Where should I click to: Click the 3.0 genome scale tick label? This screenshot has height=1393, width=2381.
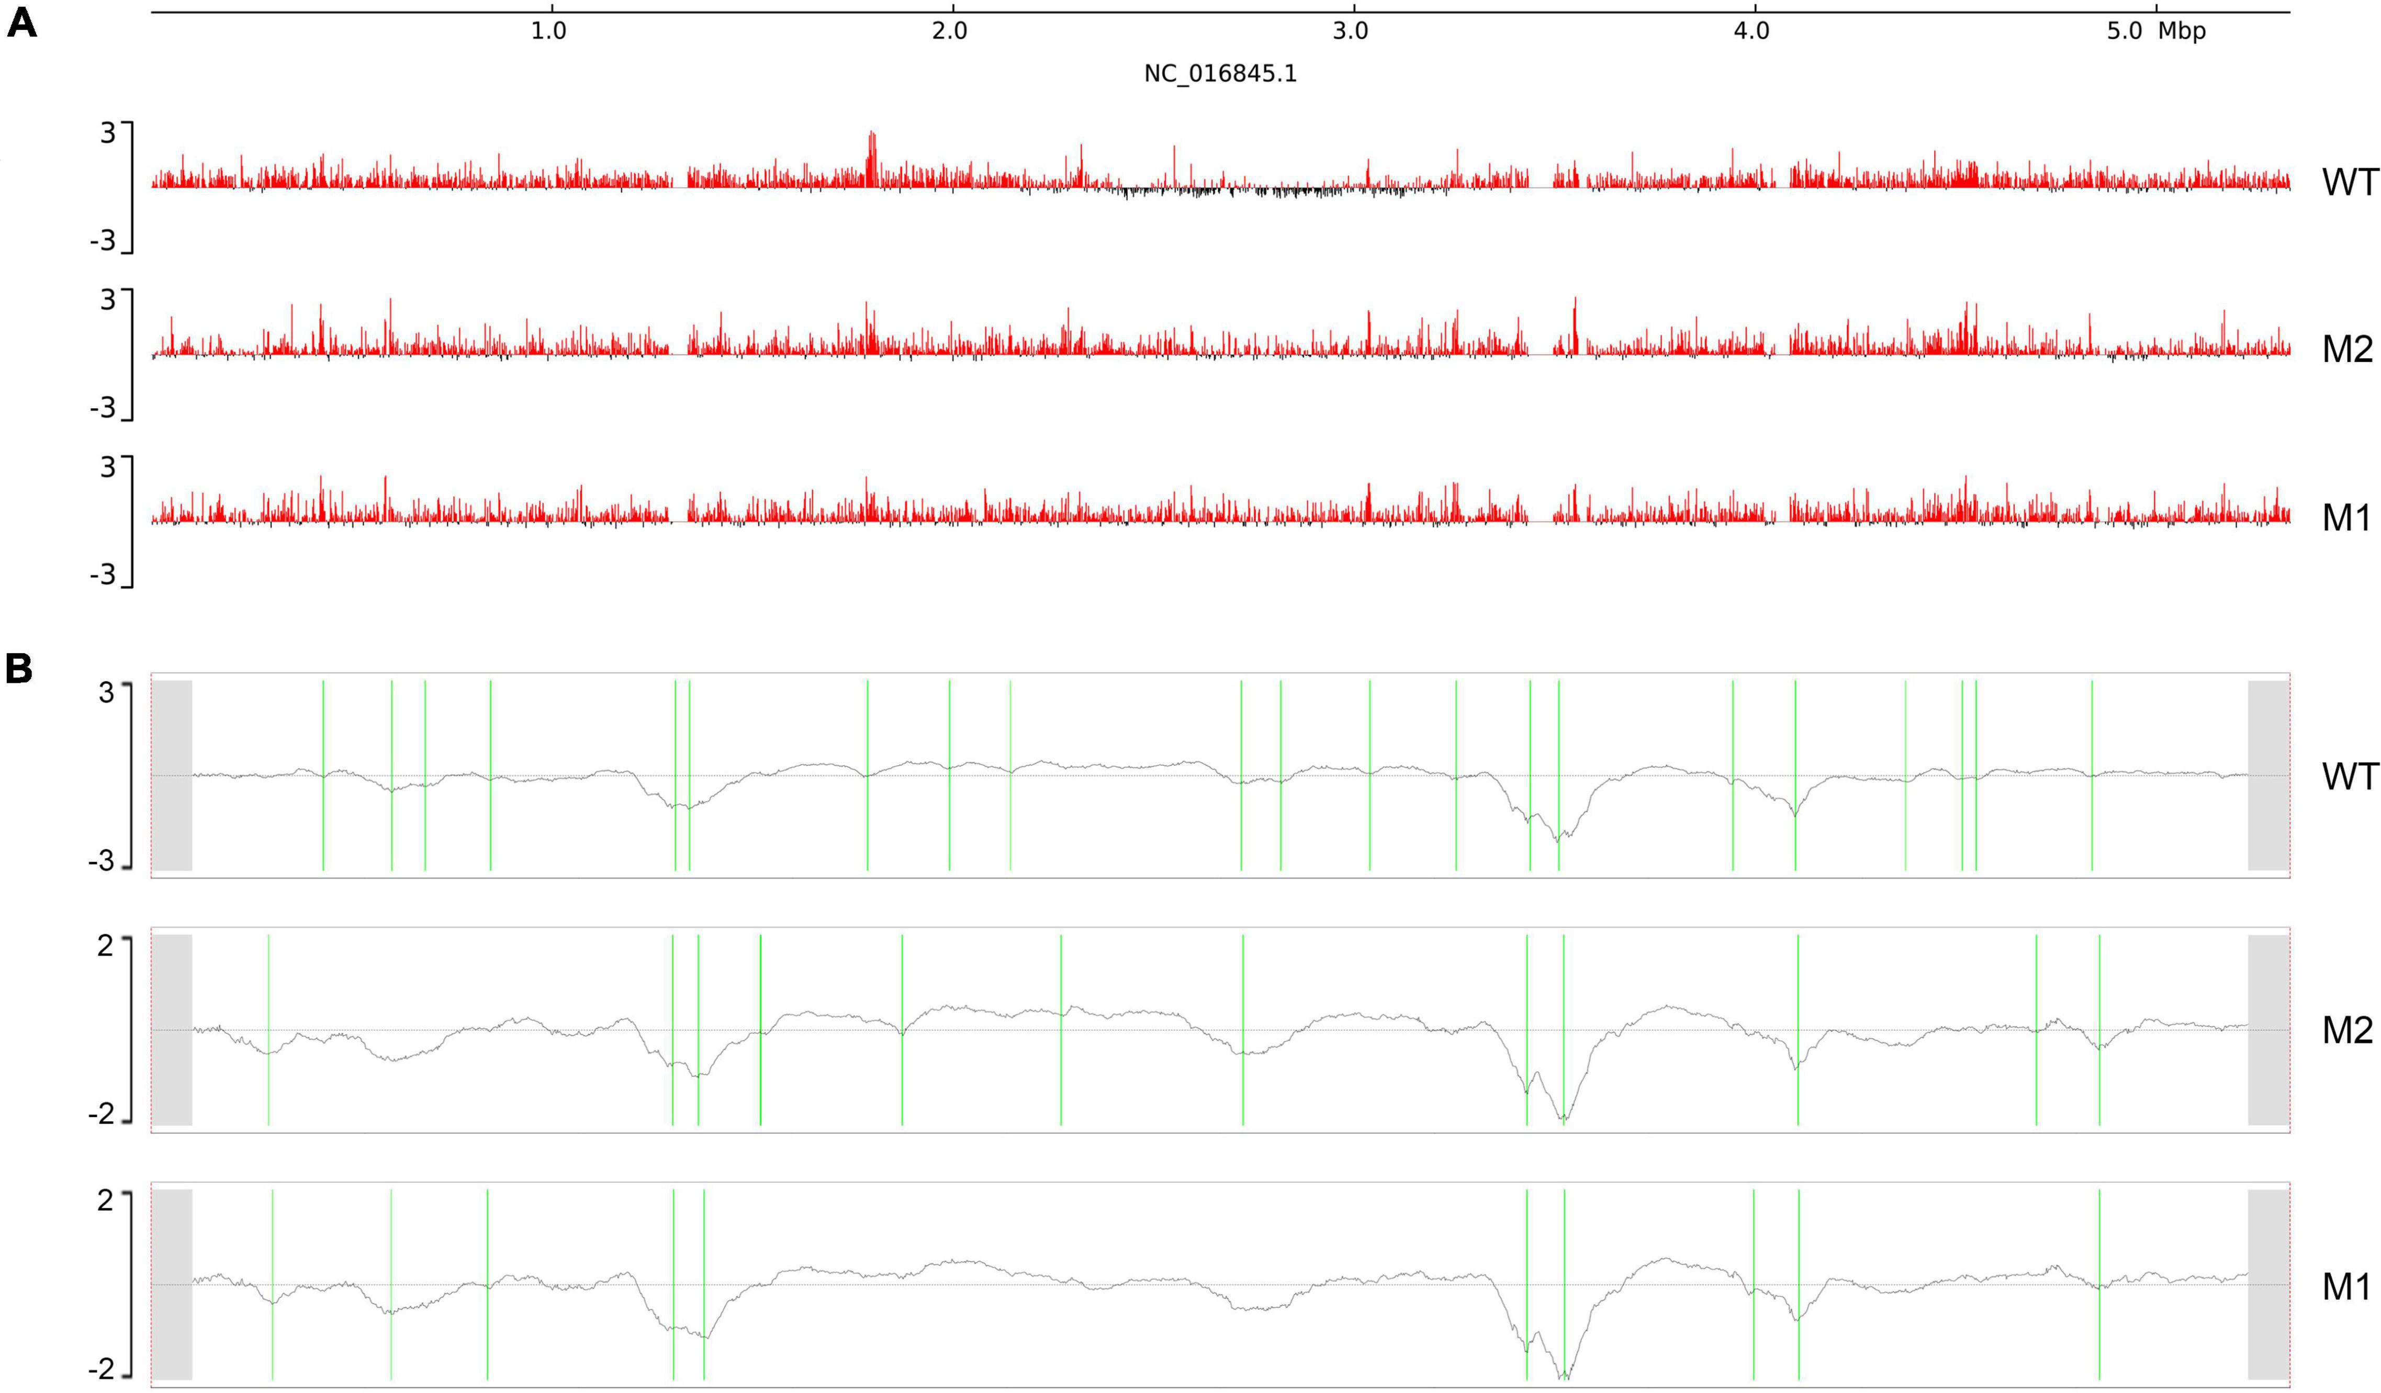click(x=1350, y=31)
